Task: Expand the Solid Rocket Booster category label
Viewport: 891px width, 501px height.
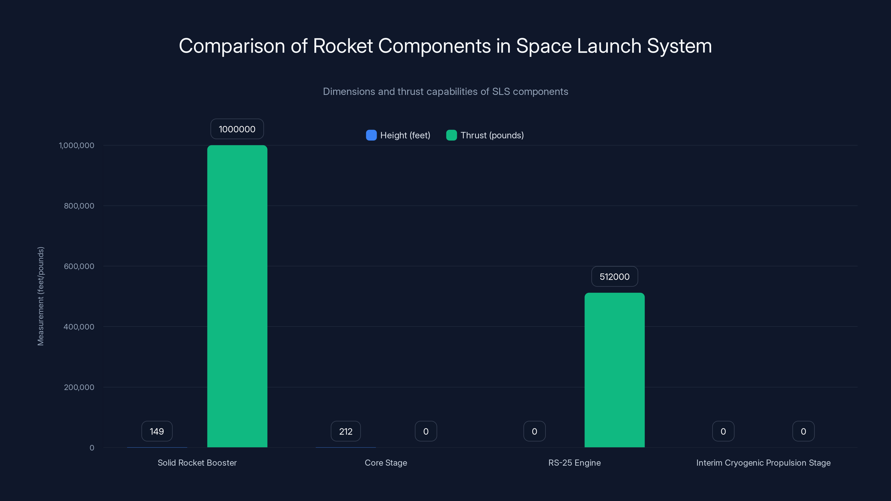Action: (x=197, y=463)
